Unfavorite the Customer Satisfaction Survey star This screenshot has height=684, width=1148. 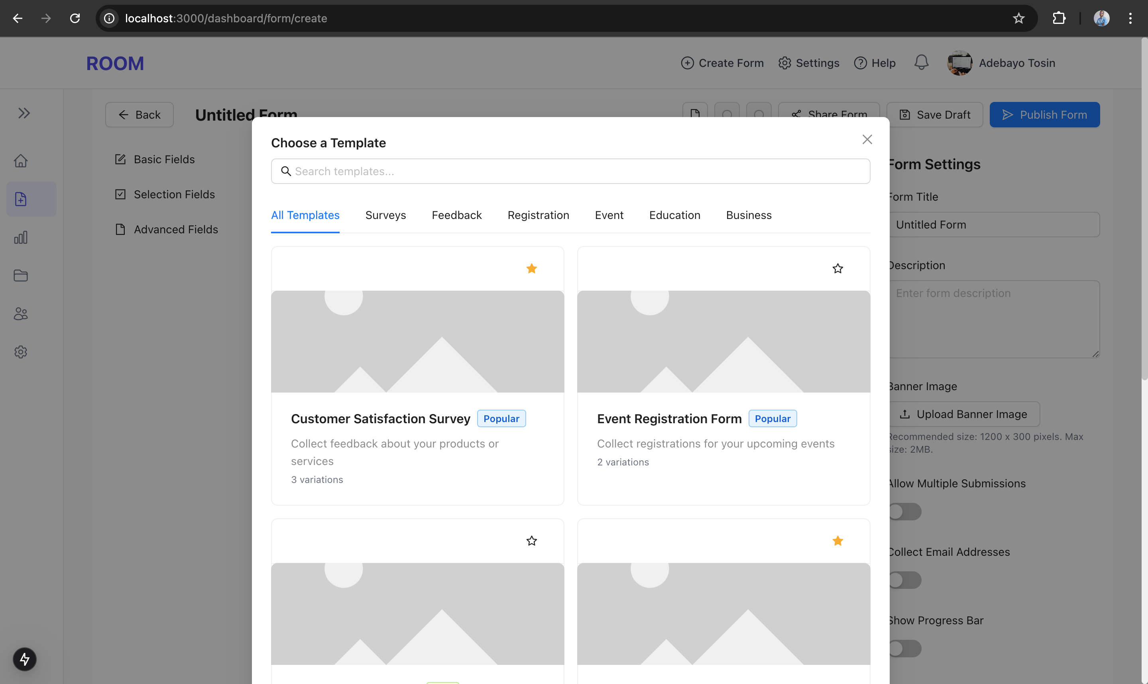(x=532, y=268)
